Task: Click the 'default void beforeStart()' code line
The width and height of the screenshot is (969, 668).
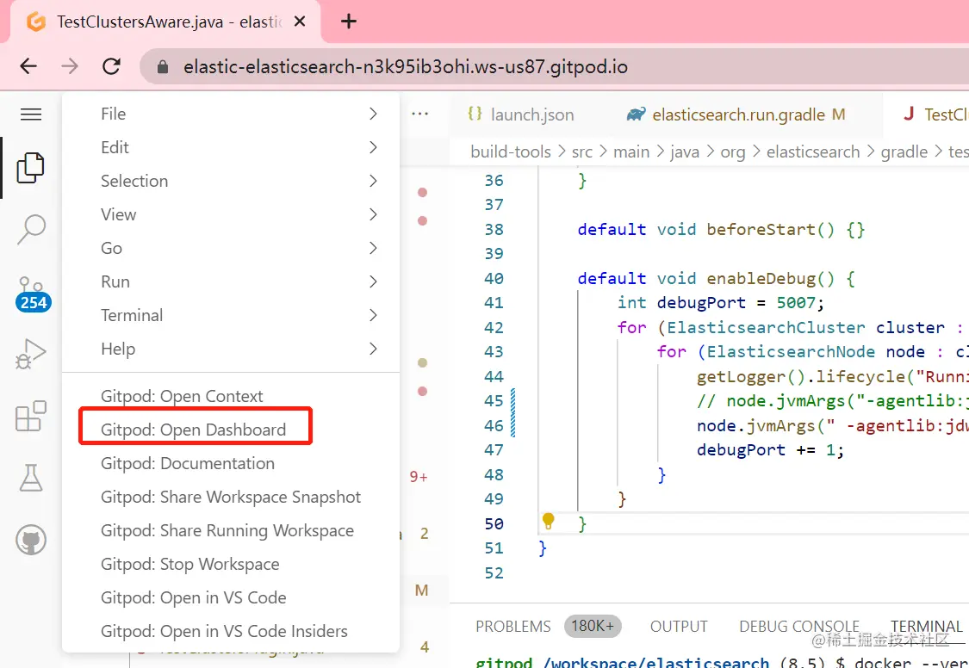Action: tap(721, 229)
